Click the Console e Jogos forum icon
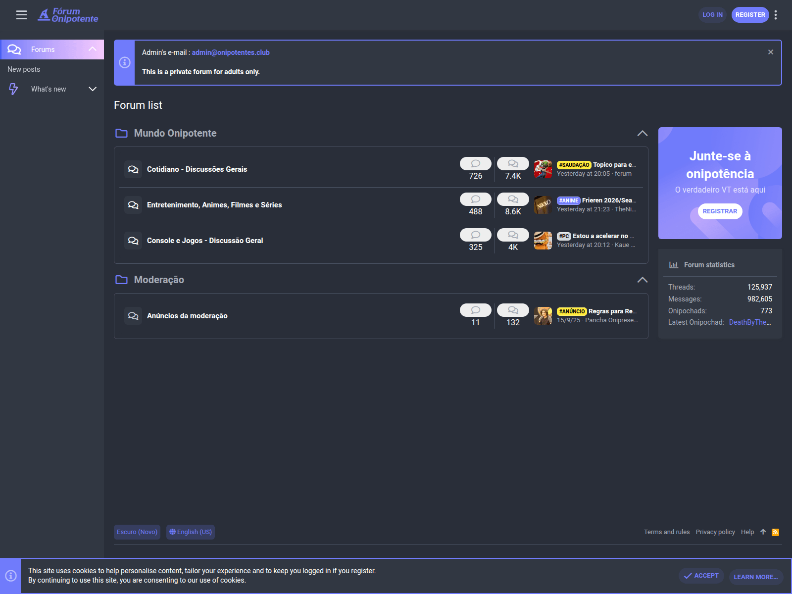 coord(133,241)
